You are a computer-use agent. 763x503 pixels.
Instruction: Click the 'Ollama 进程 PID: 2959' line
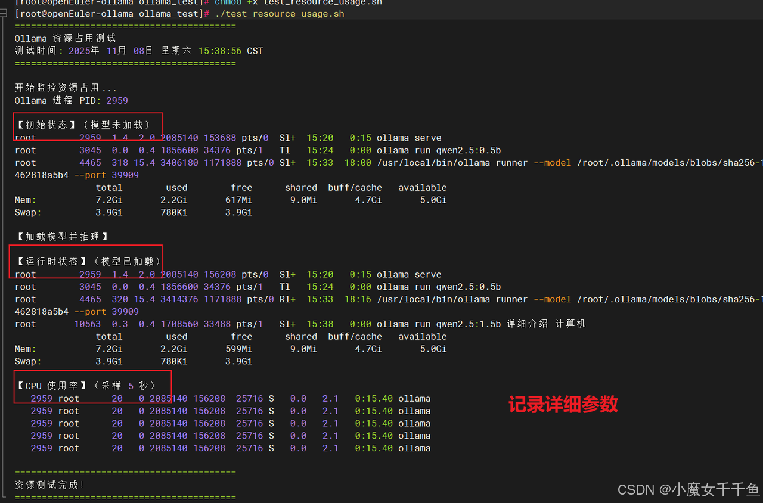click(x=72, y=100)
